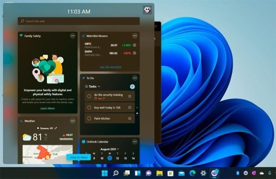Viewport: 276px width, 179px height.
Task: Click 81 degree temperature reading
Action: (37, 137)
